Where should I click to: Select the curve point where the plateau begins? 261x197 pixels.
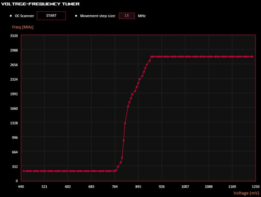(x=151, y=57)
